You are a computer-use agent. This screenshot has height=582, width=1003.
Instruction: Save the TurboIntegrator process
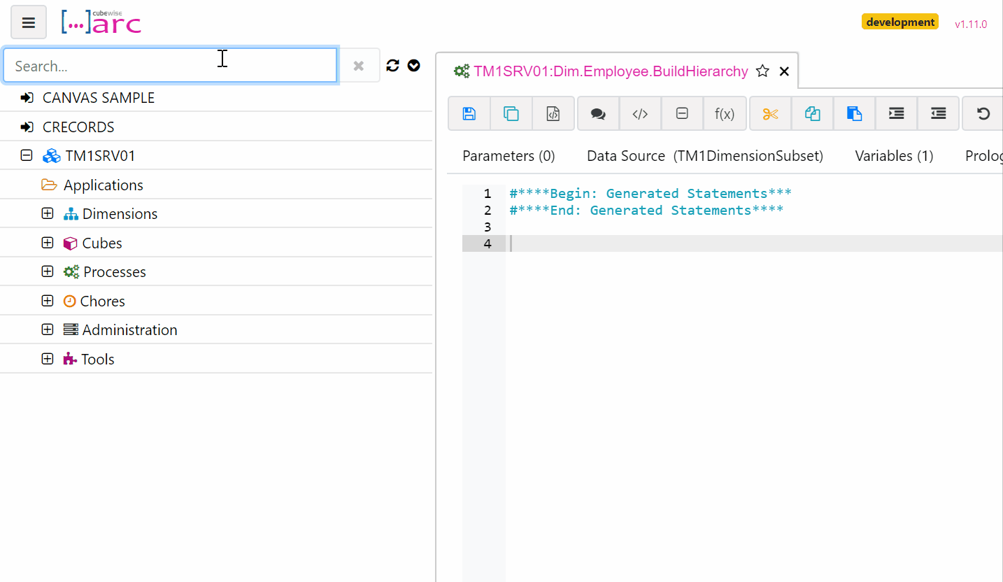pyautogui.click(x=469, y=113)
